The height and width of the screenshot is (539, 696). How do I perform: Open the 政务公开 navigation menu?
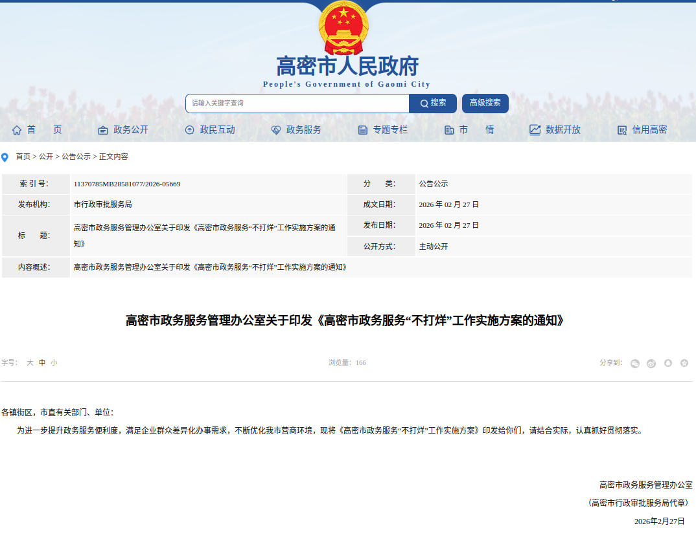tap(130, 130)
